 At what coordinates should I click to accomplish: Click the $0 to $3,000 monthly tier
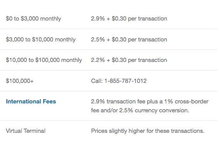[33, 19]
